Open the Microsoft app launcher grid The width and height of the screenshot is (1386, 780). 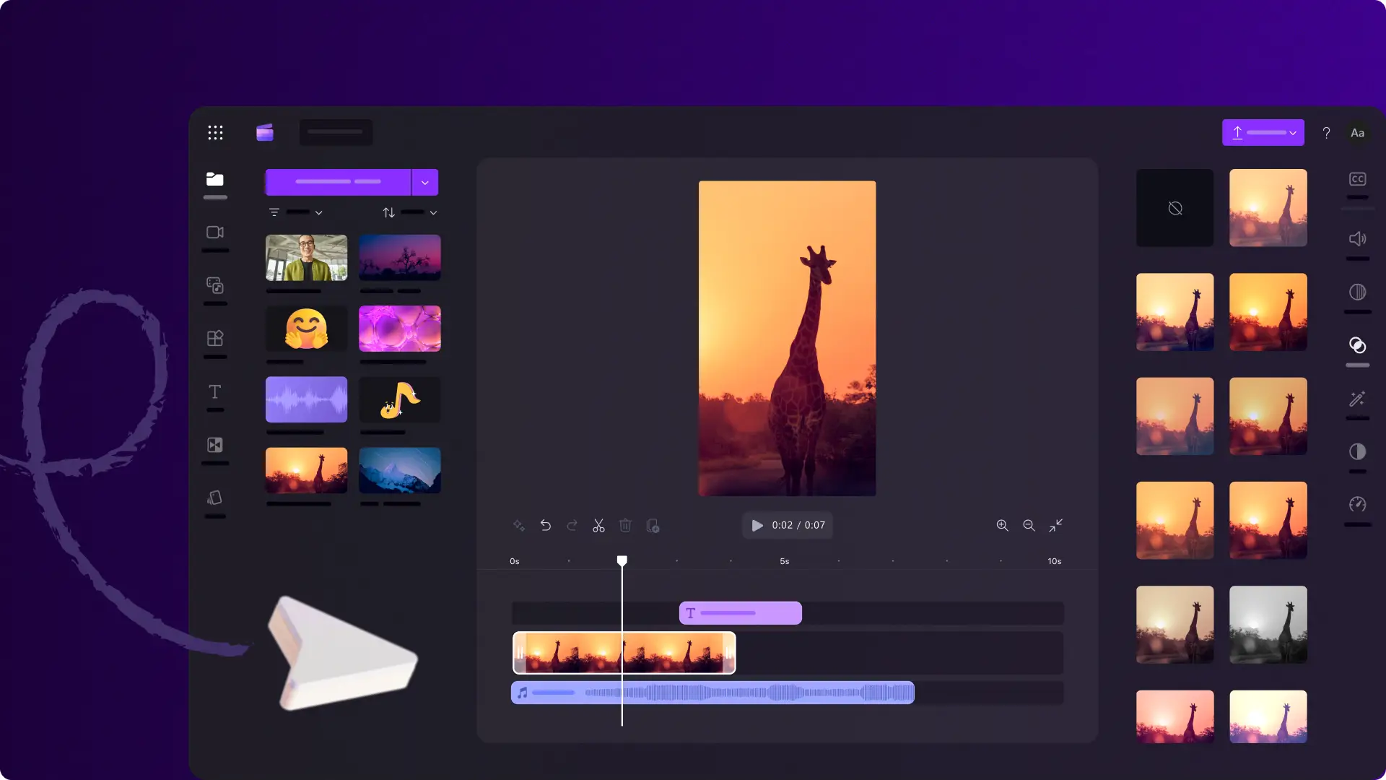point(215,132)
